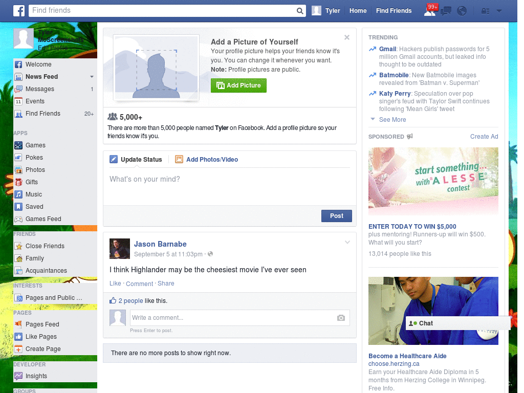Click the Close Friends star icon
The height and width of the screenshot is (393, 524).
19,246
